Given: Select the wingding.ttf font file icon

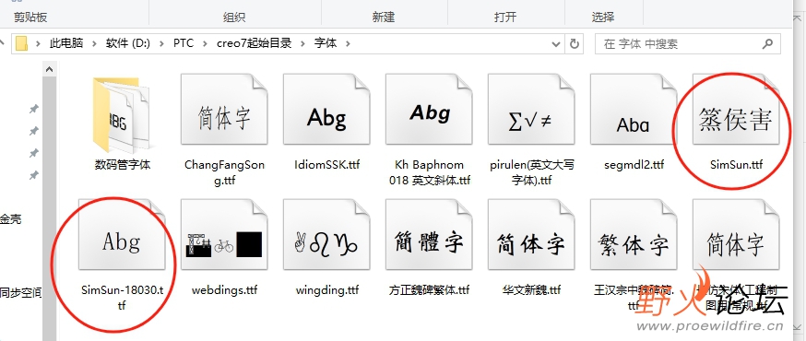Looking at the screenshot, I should tap(326, 235).
